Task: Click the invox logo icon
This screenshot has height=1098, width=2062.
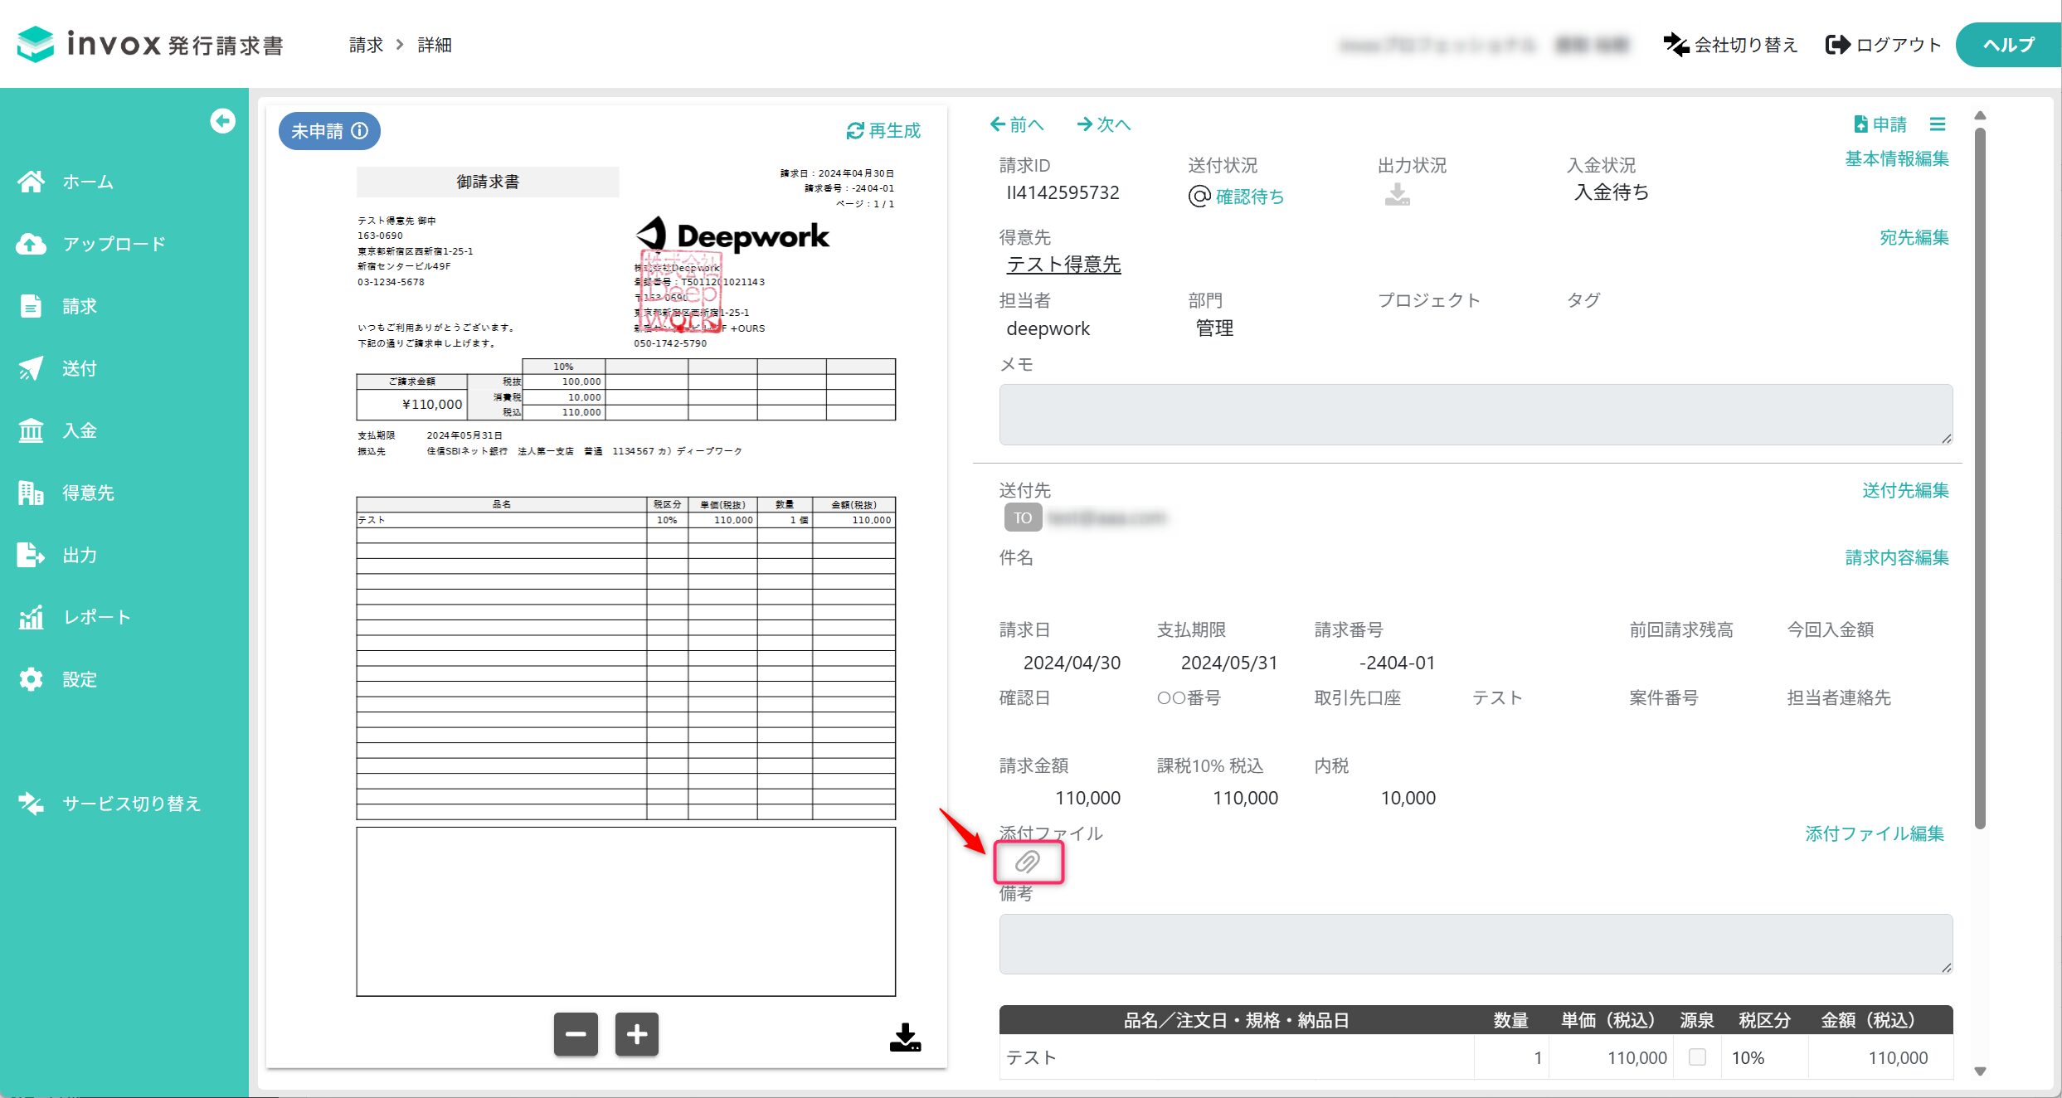Action: pos(36,44)
